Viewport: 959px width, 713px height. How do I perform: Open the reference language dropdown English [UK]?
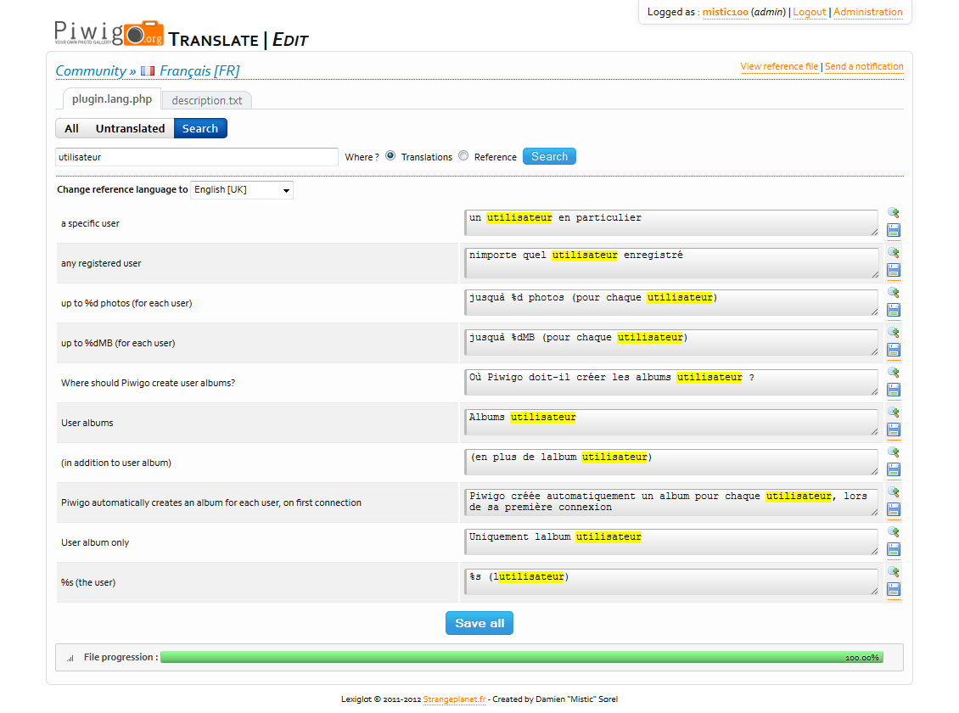[242, 190]
